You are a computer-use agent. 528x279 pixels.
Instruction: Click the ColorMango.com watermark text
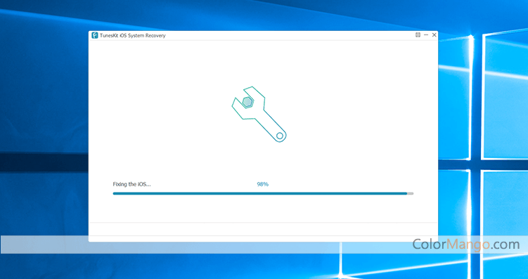[466, 245]
